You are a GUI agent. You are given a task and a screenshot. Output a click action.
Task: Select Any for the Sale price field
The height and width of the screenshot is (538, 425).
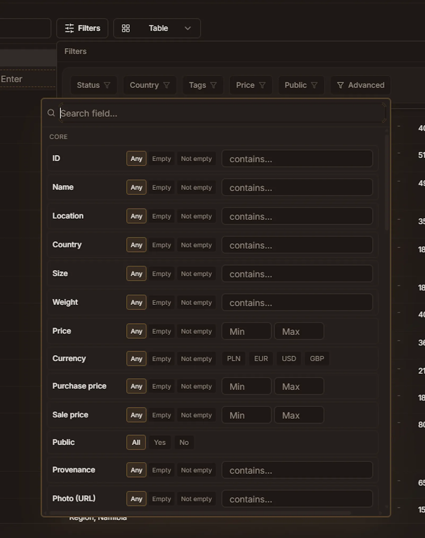[136, 415]
